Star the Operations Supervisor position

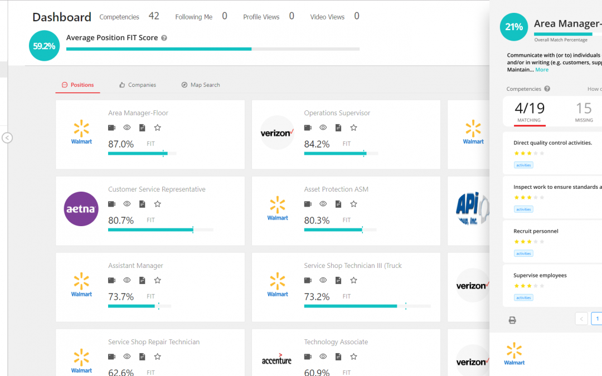coord(353,128)
